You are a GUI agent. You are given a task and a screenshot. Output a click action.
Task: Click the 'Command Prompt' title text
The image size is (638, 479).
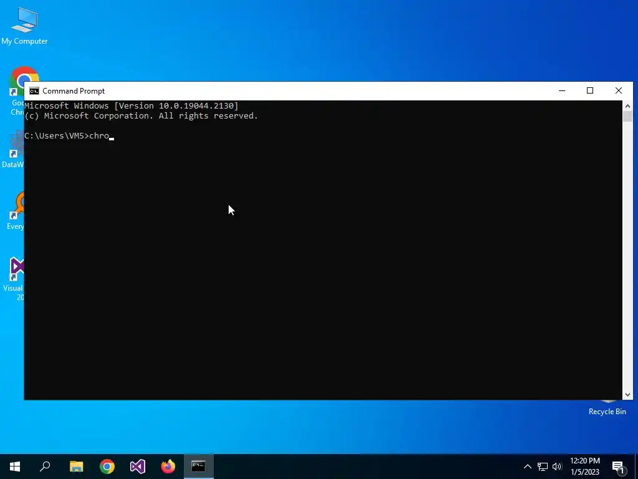pos(74,91)
